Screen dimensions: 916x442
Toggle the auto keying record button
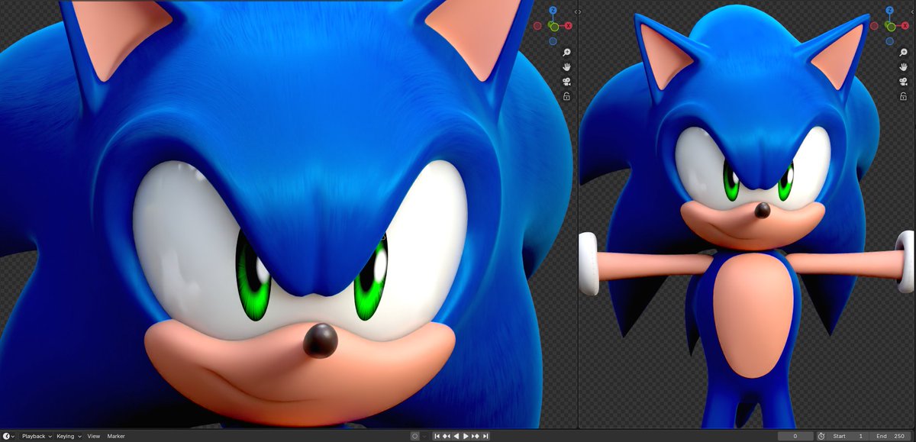point(415,436)
